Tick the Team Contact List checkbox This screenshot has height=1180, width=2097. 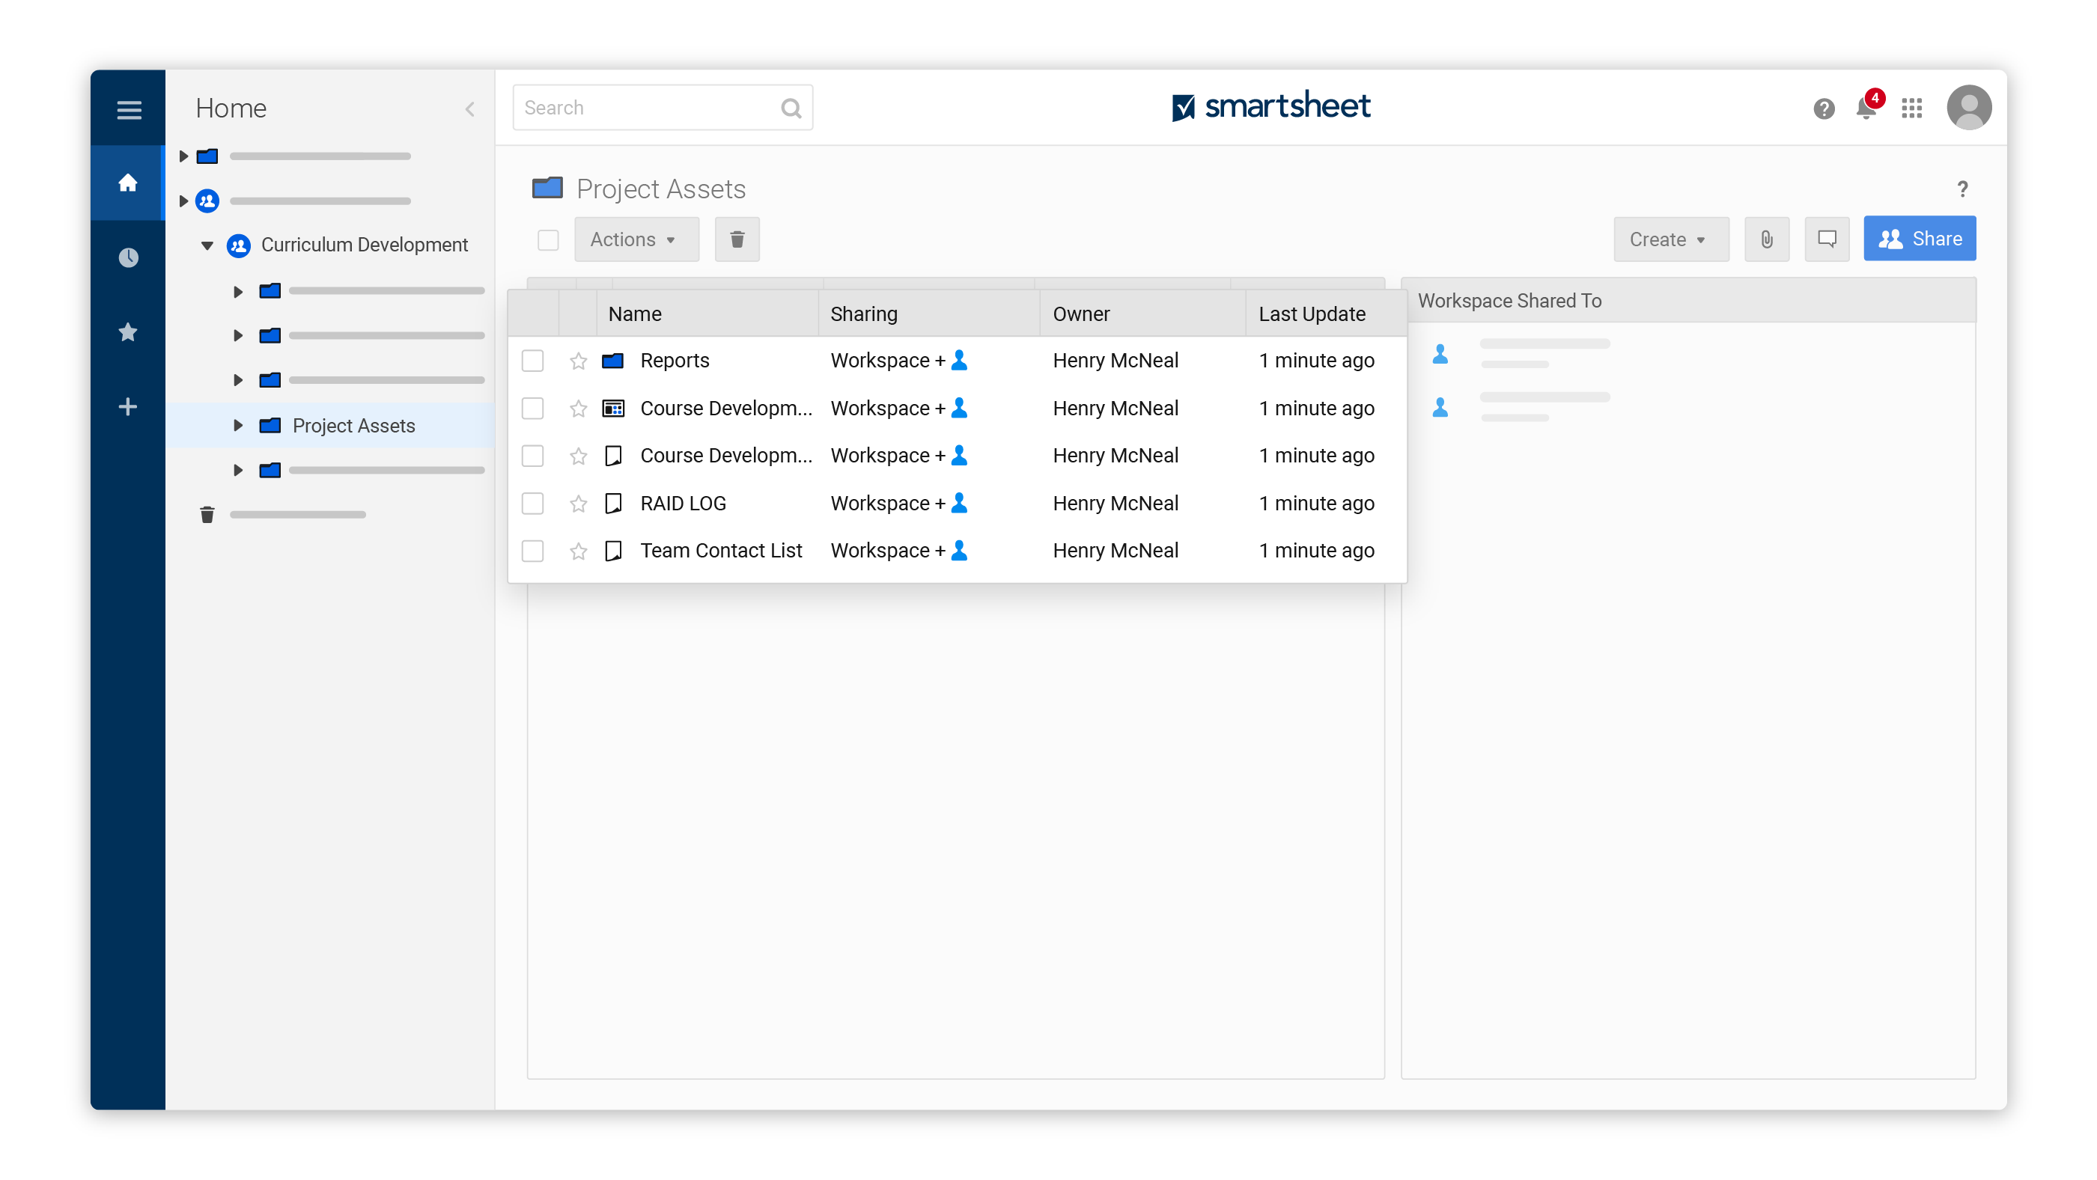tap(532, 551)
